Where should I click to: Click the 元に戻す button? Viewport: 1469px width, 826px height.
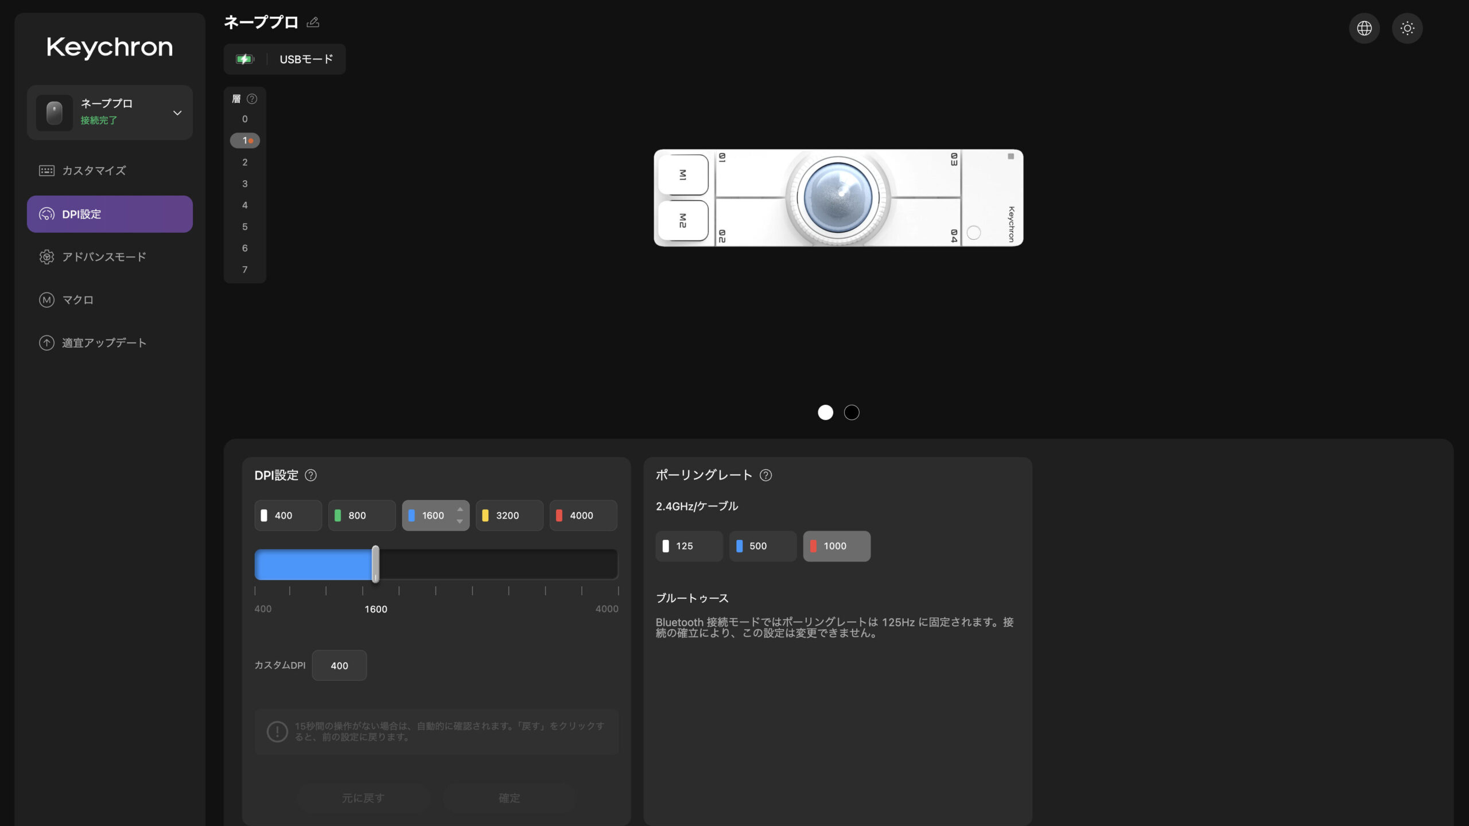[x=363, y=798]
